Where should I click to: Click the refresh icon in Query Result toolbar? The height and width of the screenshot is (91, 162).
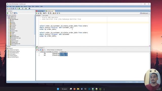coord(41,50)
